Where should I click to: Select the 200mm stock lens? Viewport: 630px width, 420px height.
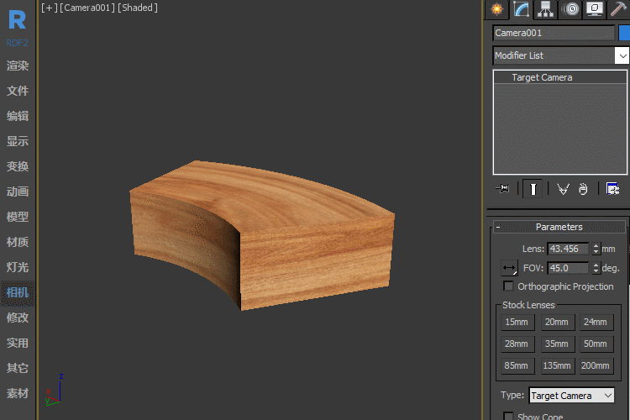coord(595,366)
